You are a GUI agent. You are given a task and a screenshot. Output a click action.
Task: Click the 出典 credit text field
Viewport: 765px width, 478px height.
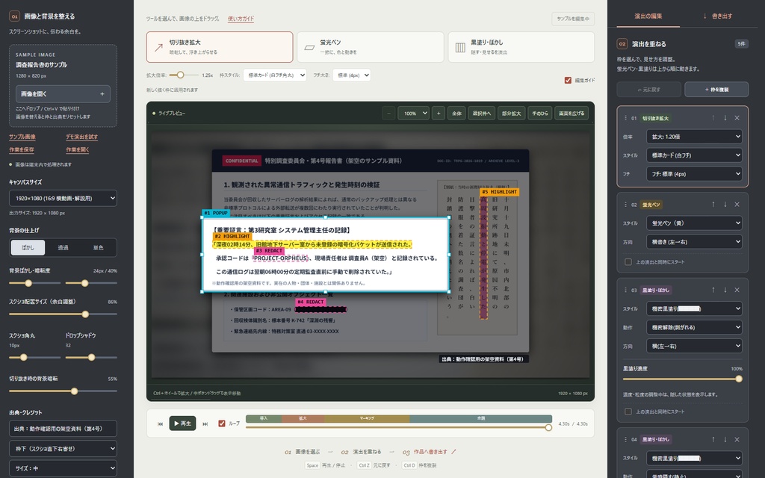pos(63,429)
